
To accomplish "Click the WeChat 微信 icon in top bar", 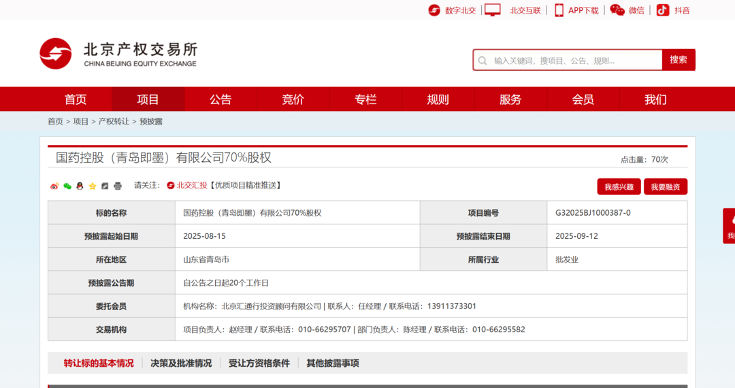I will click(x=617, y=10).
